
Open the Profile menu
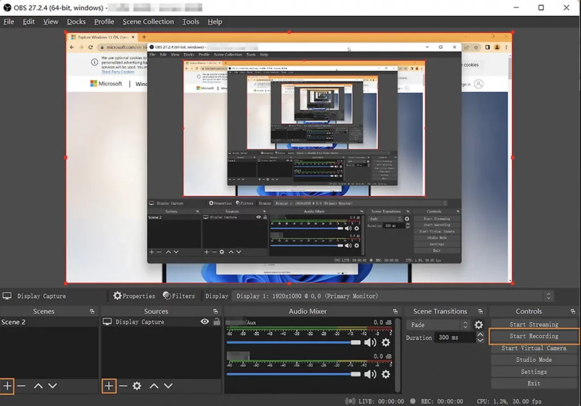(104, 22)
